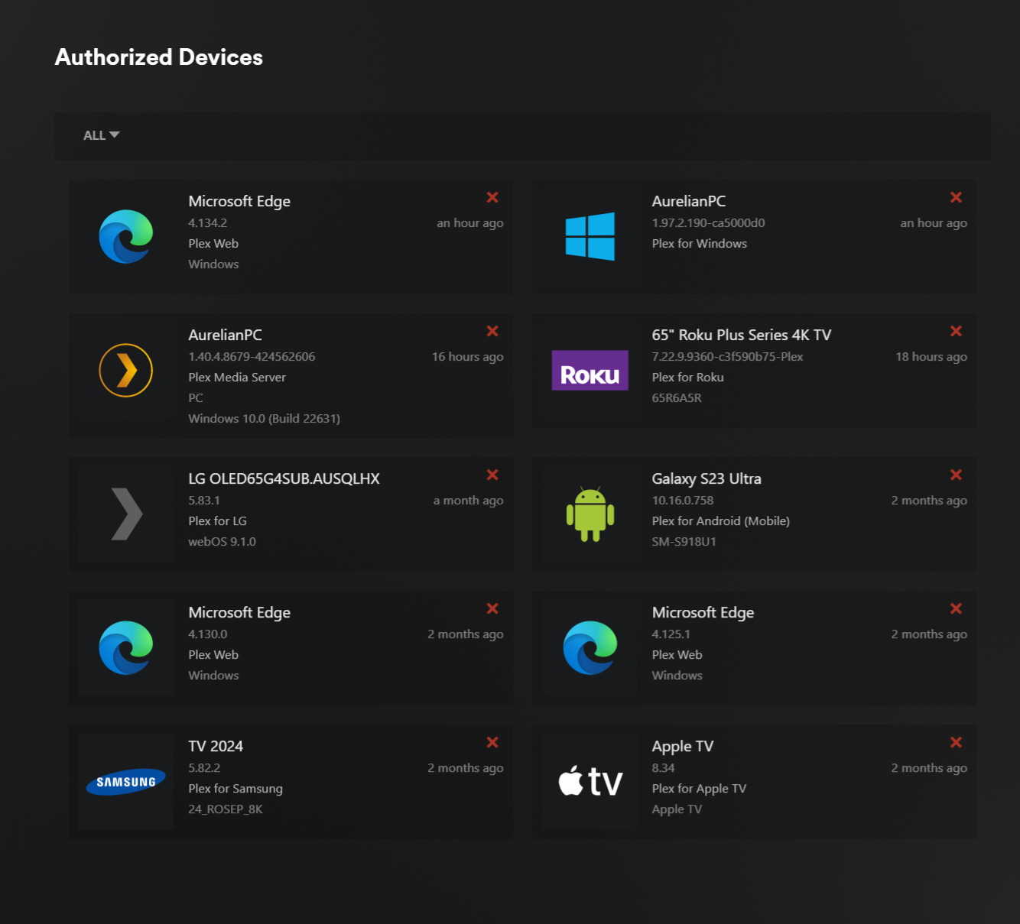Remove AurelianPC Plex Media Server device
The width and height of the screenshot is (1020, 924).
(x=492, y=331)
